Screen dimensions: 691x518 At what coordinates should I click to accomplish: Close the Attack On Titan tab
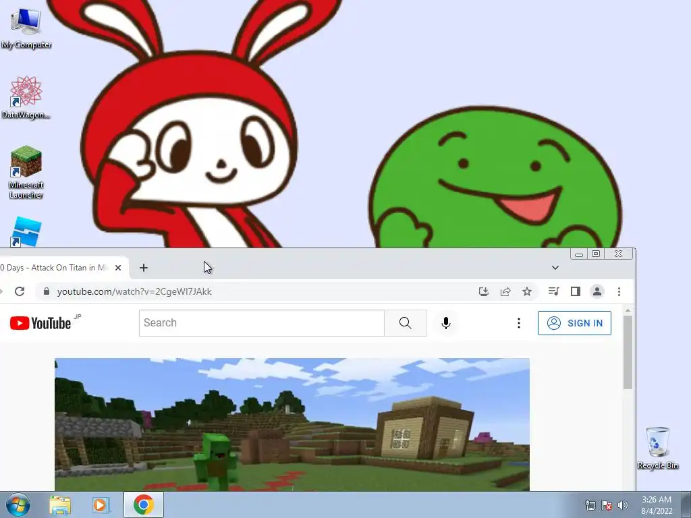click(x=118, y=268)
